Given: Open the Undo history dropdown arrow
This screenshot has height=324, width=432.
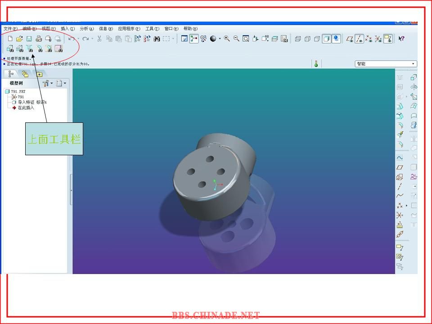Looking at the screenshot, I should point(78,39).
